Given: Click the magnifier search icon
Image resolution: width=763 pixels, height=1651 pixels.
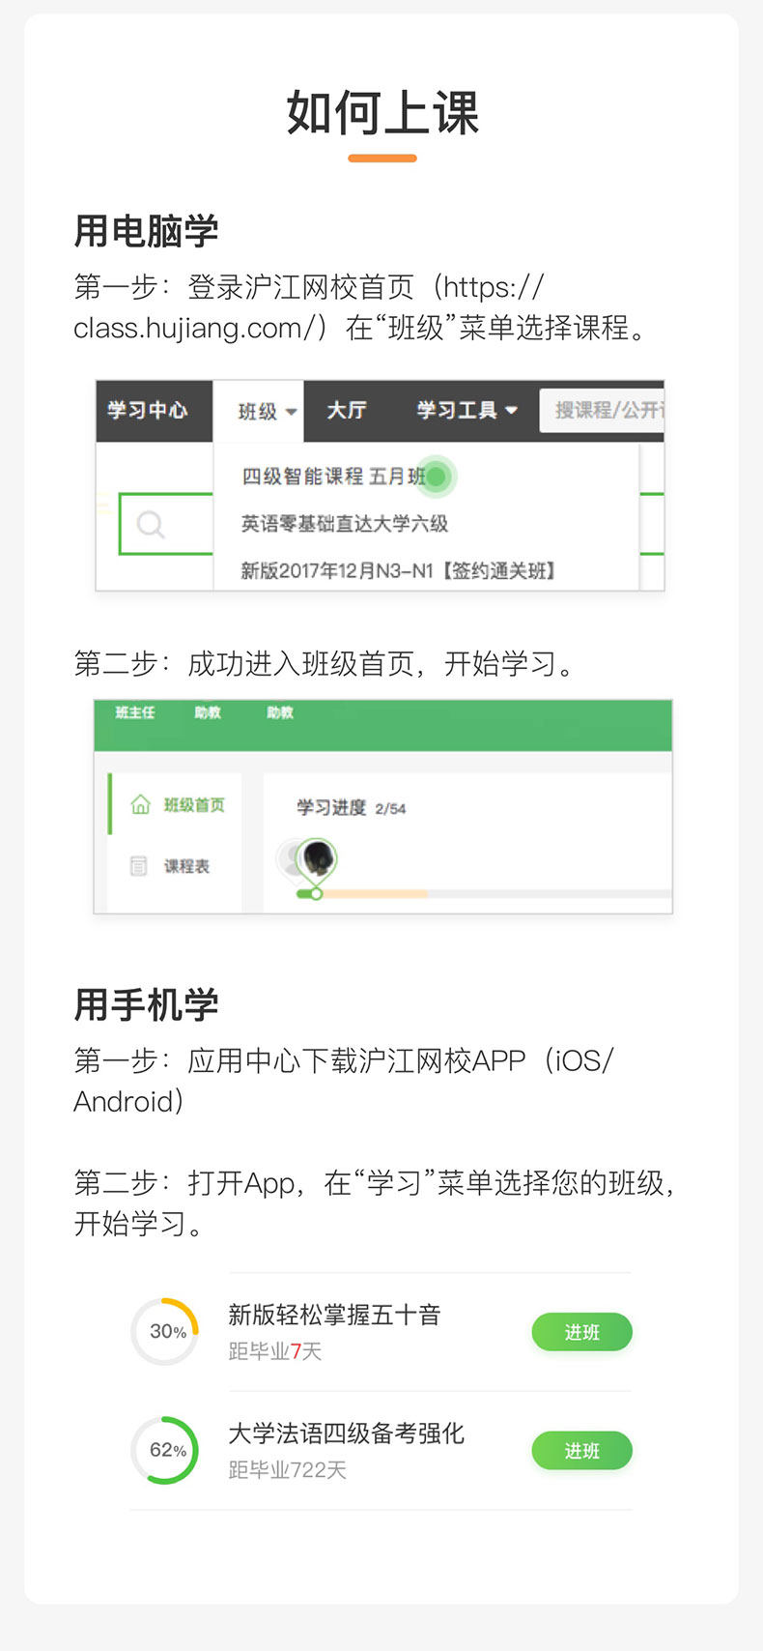Looking at the screenshot, I should pyautogui.click(x=151, y=524).
